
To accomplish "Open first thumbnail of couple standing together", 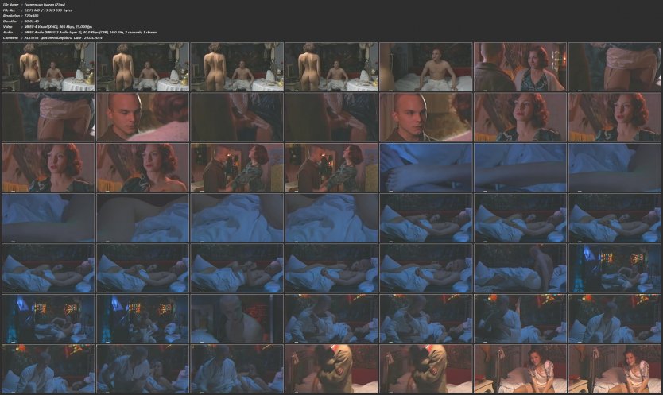I will (x=237, y=167).
